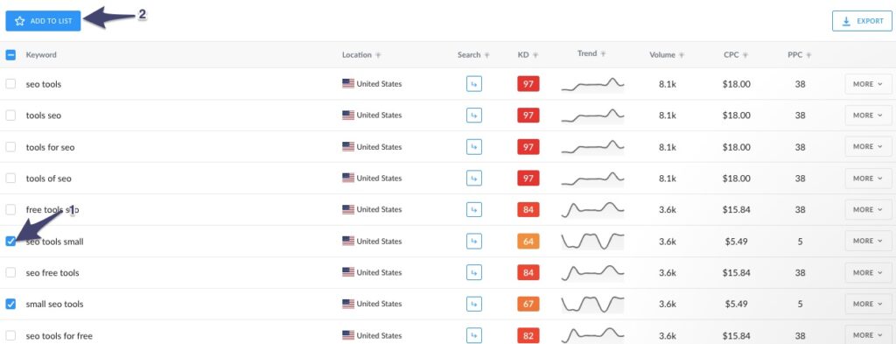Sort by Volume column sort icon
896x344 pixels.
682,55
